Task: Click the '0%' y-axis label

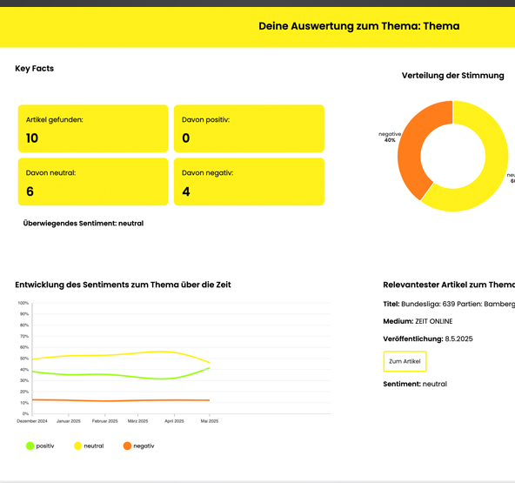Action: coord(25,413)
